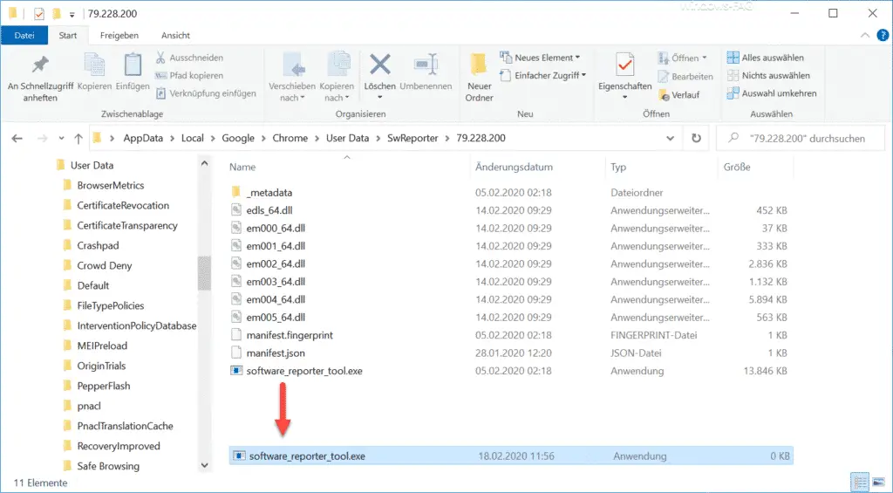
Task: Select the _metadata folder
Action: point(269,193)
